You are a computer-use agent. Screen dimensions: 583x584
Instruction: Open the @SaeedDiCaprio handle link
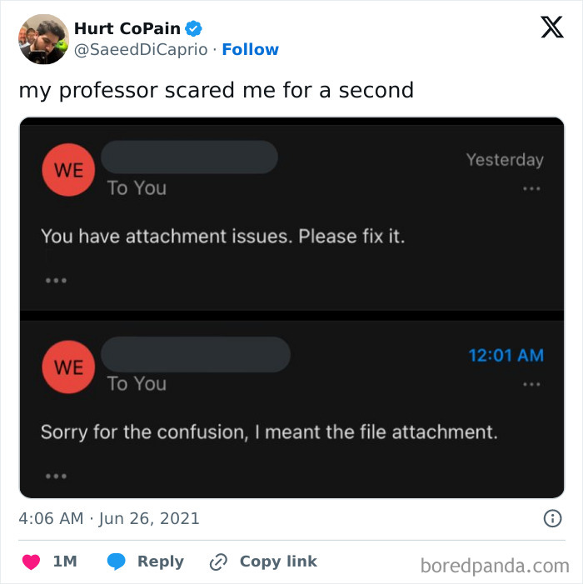click(x=141, y=50)
